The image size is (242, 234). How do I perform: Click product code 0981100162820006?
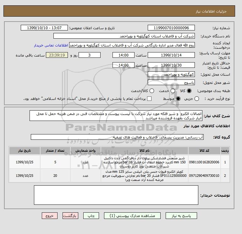(x=204, y=162)
